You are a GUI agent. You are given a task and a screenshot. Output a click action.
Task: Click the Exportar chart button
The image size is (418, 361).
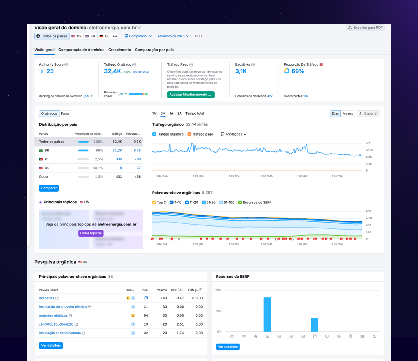(x=368, y=113)
